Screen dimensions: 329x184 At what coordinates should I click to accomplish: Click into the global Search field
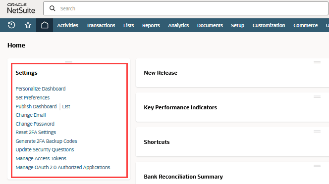(186, 8)
